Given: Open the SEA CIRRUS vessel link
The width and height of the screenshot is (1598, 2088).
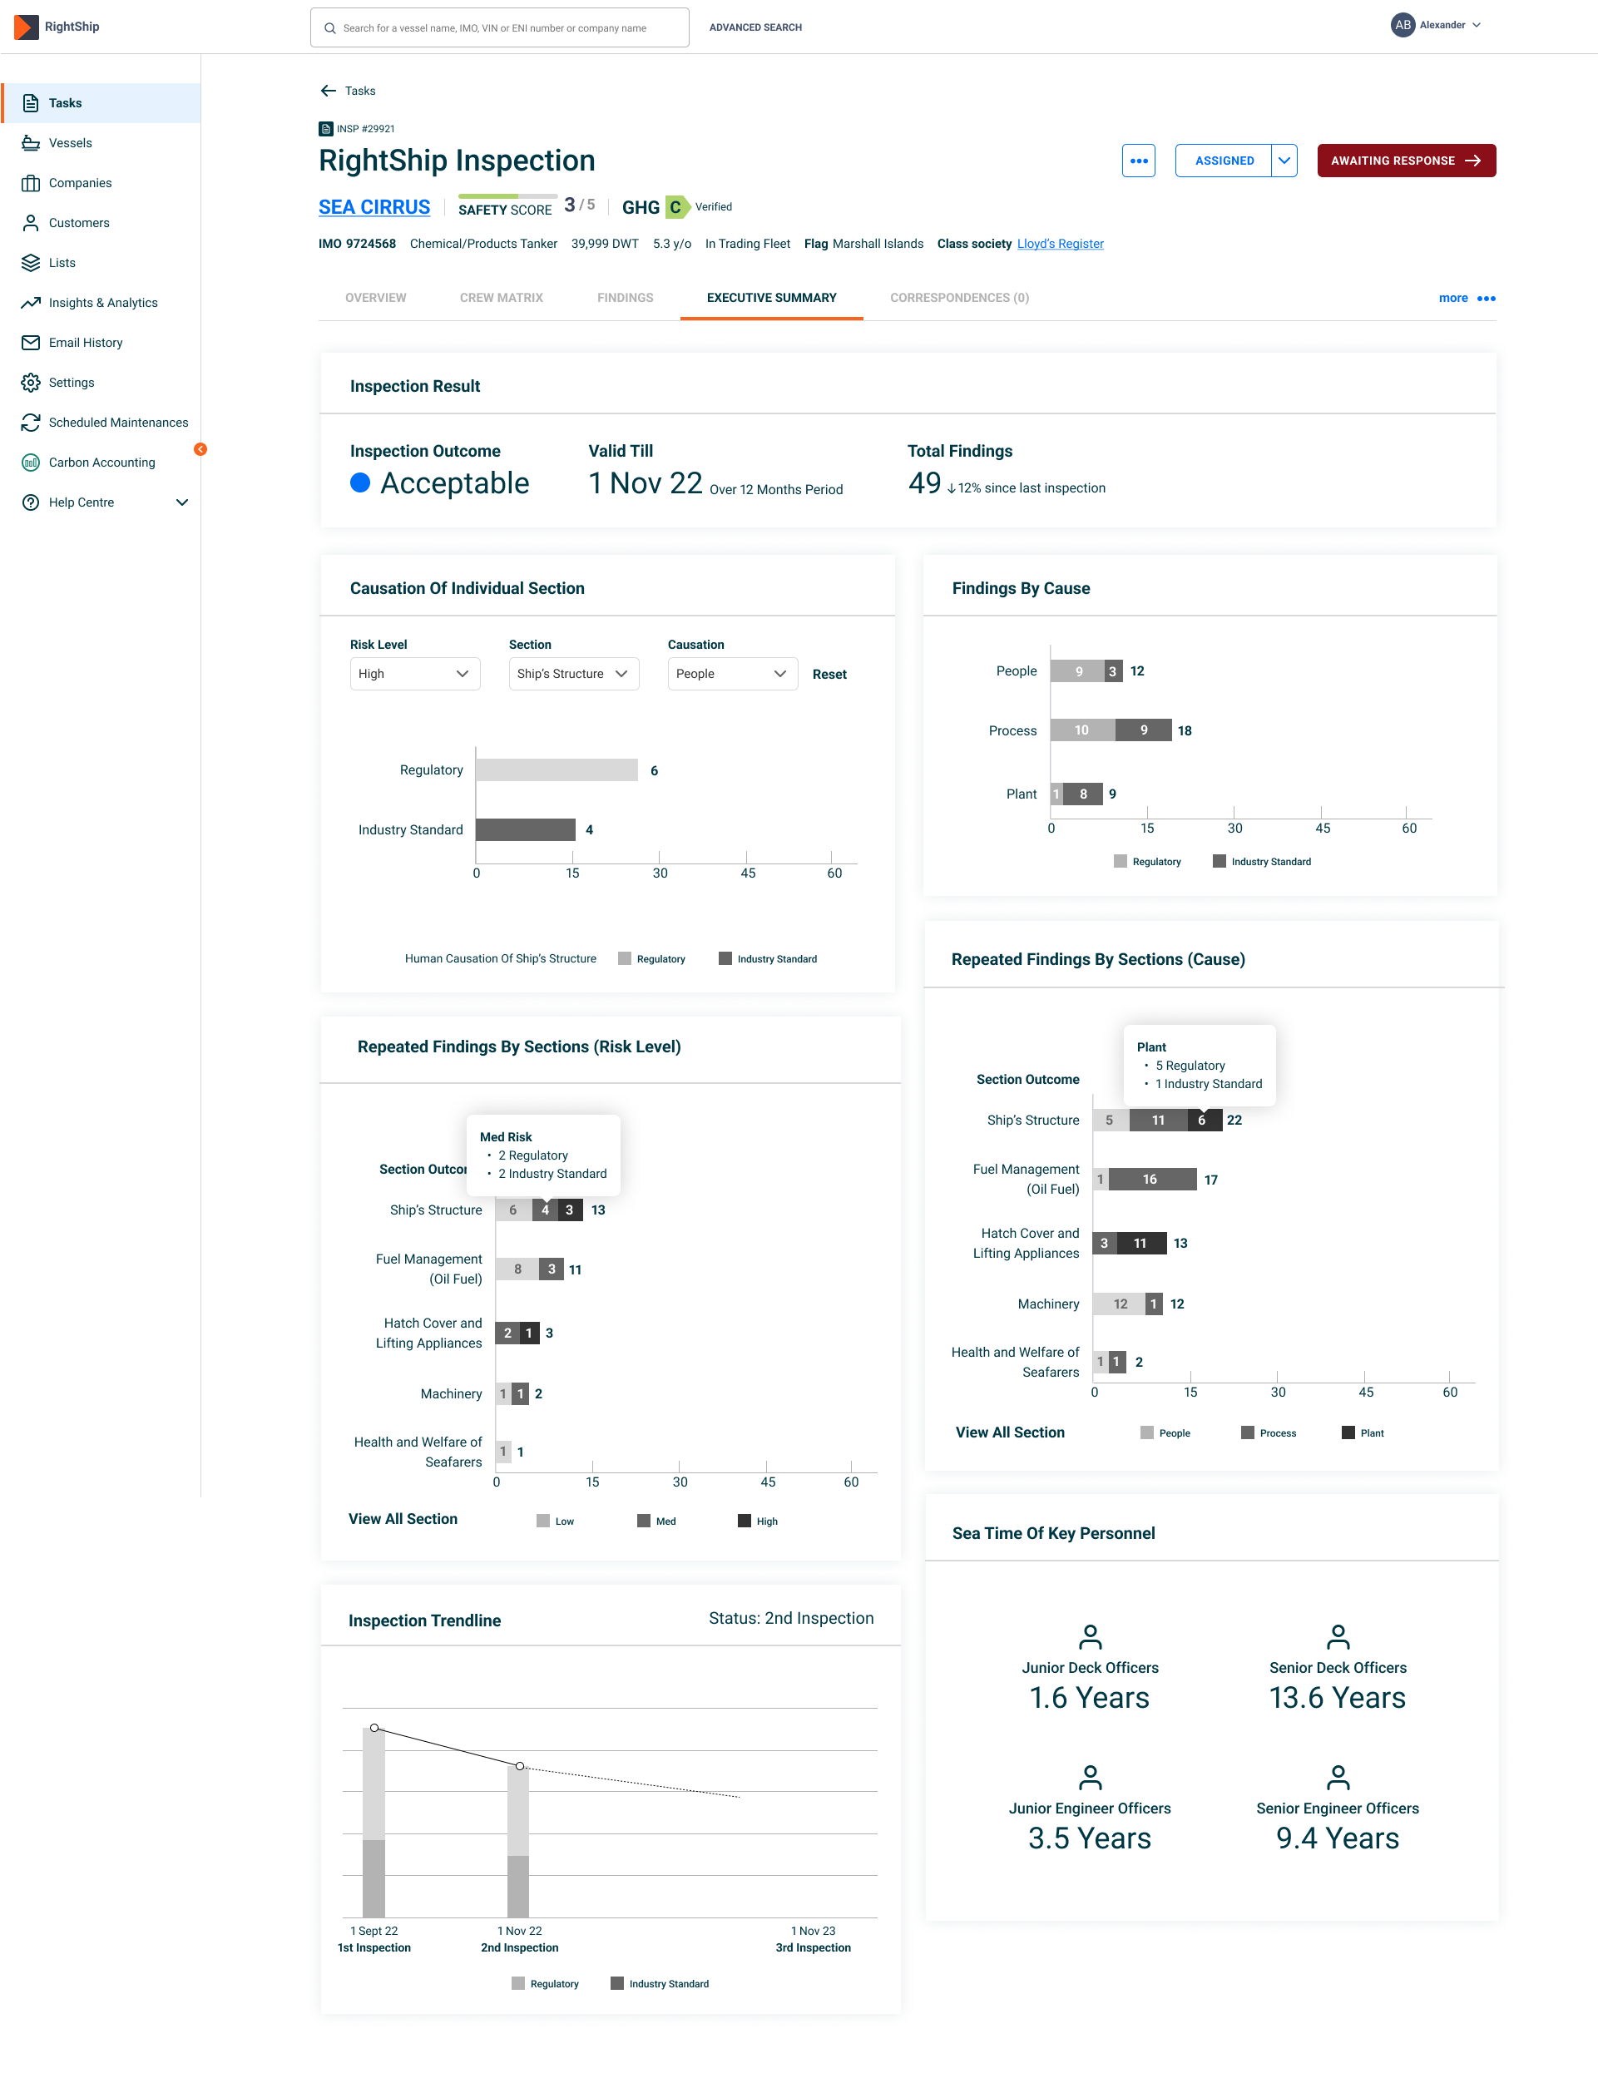Looking at the screenshot, I should coord(374,207).
